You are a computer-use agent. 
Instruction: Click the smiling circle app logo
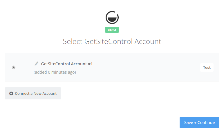tap(112, 17)
